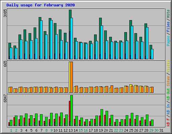Click the "Sites" legend label
The width and height of the screenshot is (172, 134).
[x=168, y=81]
